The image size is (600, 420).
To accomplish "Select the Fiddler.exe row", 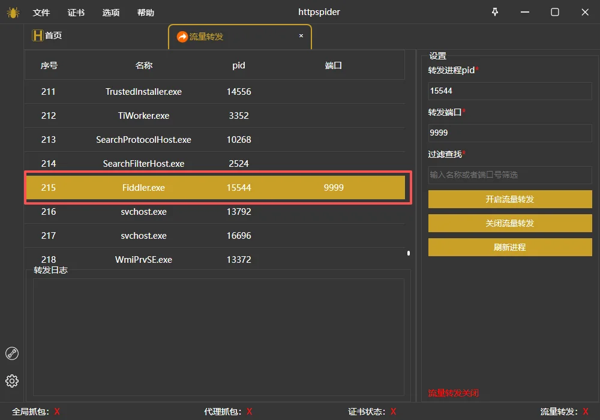I will [x=215, y=187].
